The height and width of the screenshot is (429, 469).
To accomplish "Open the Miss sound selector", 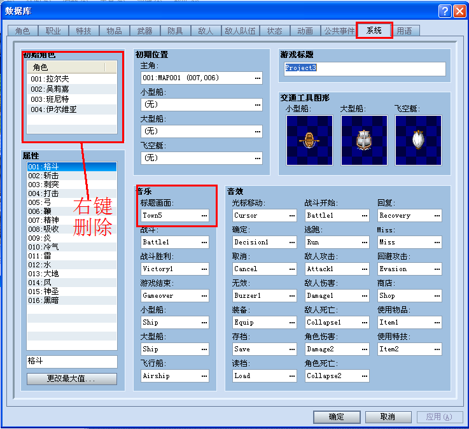I will [x=410, y=242].
